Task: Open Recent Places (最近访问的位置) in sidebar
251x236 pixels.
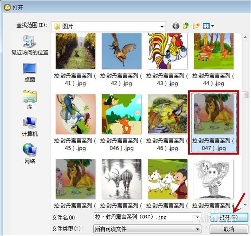Action: click(x=30, y=45)
